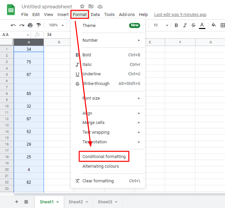Open the last edit history link

tap(180, 15)
